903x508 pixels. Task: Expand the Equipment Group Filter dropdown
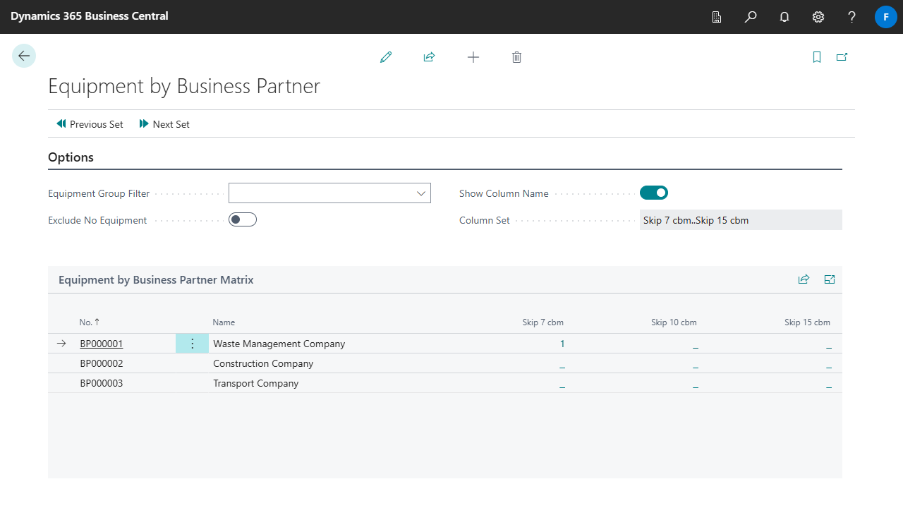coord(421,193)
